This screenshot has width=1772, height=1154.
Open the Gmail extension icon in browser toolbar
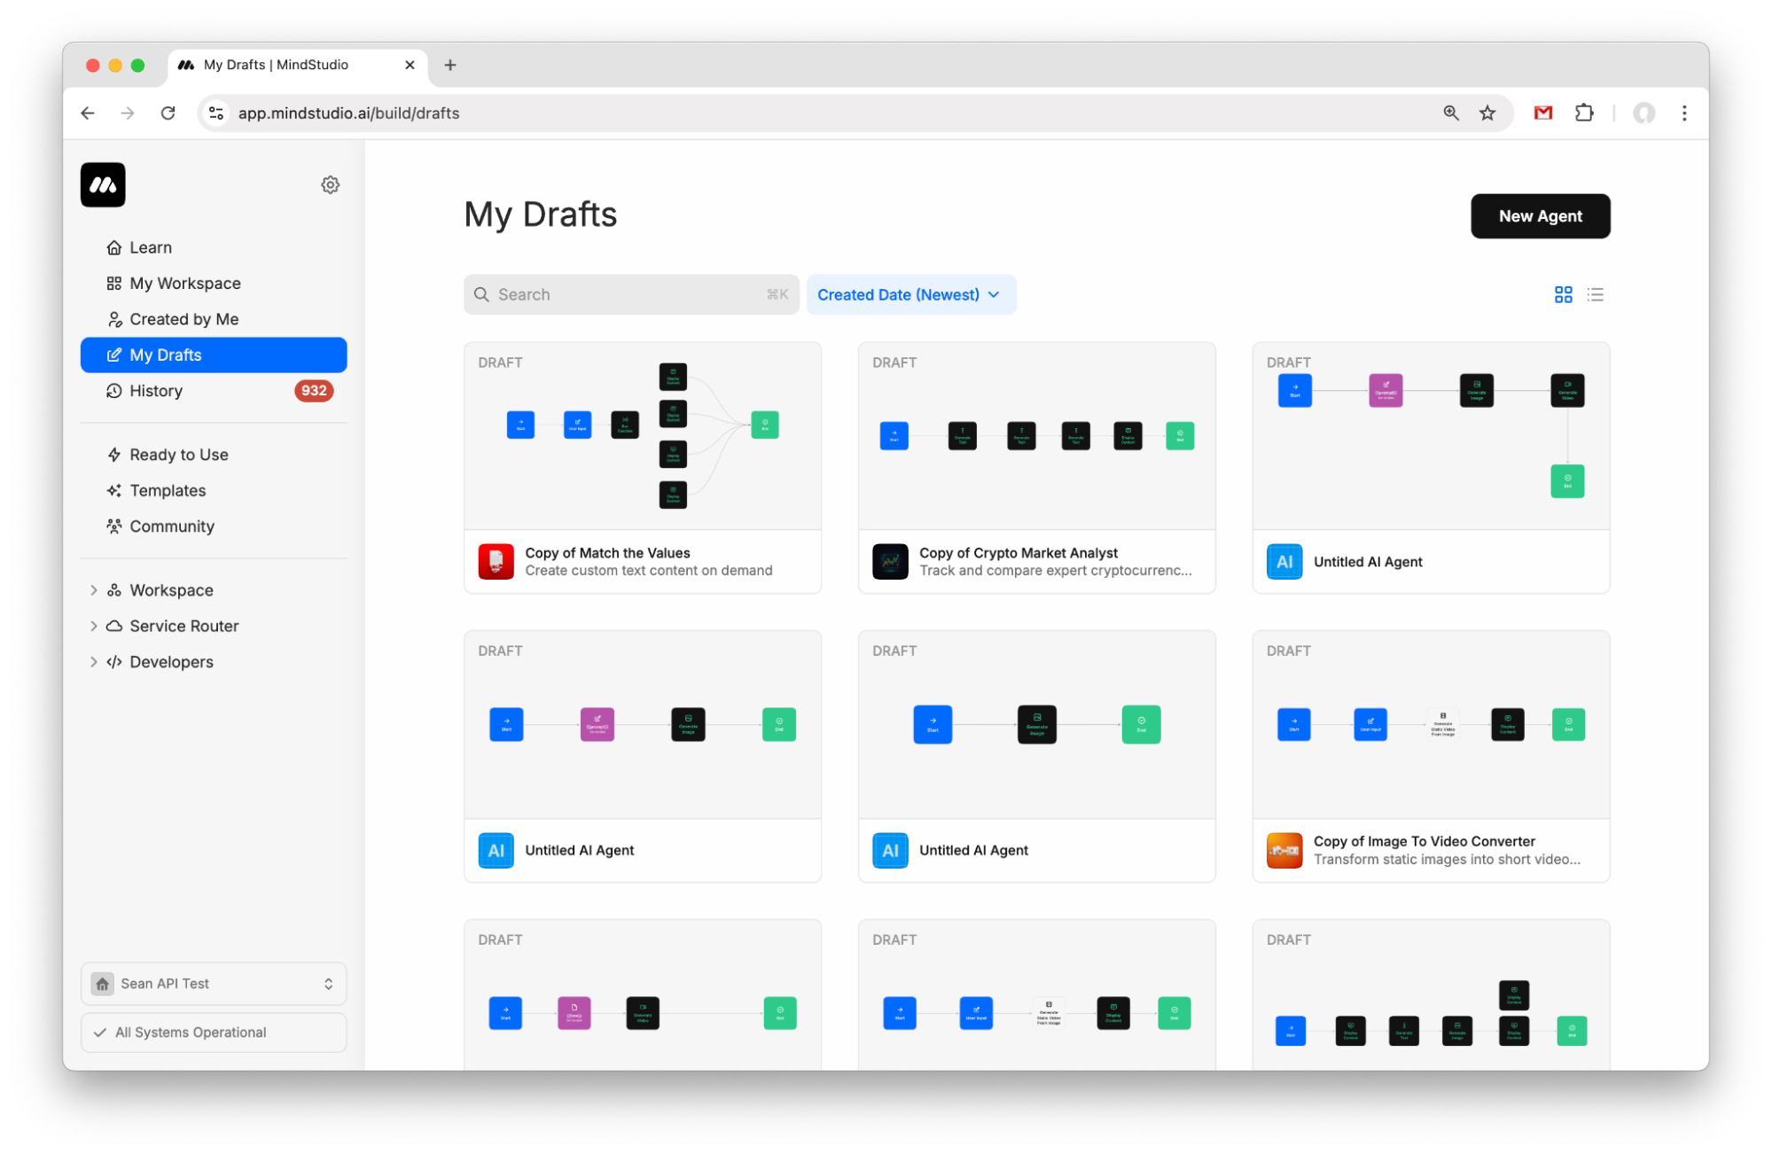[x=1542, y=113]
